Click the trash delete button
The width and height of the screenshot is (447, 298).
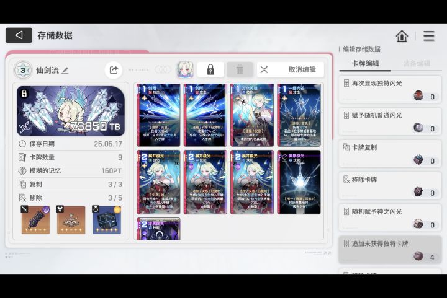(240, 69)
